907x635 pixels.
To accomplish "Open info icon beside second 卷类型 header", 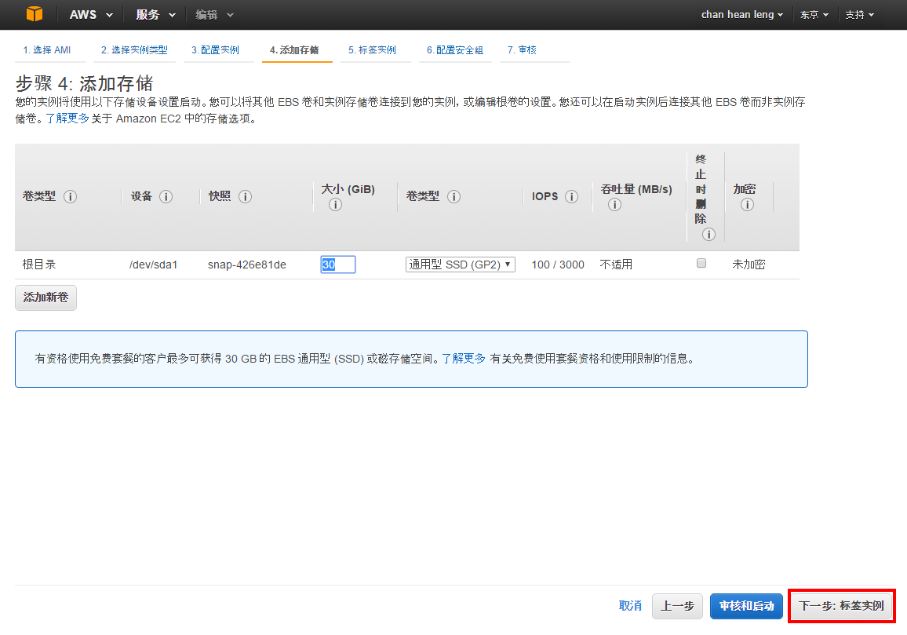I will click(x=454, y=197).
